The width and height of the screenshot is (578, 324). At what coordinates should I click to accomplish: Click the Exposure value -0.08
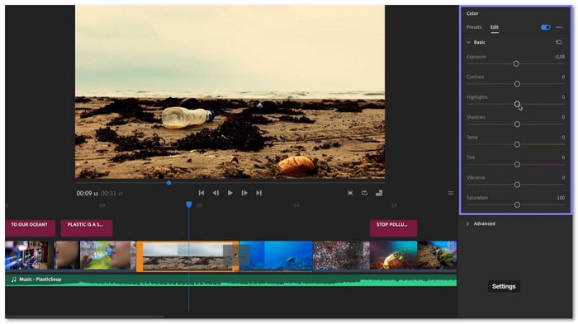coord(560,57)
